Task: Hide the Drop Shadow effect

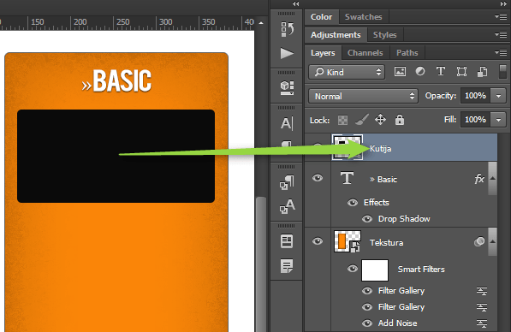Action: 367,219
